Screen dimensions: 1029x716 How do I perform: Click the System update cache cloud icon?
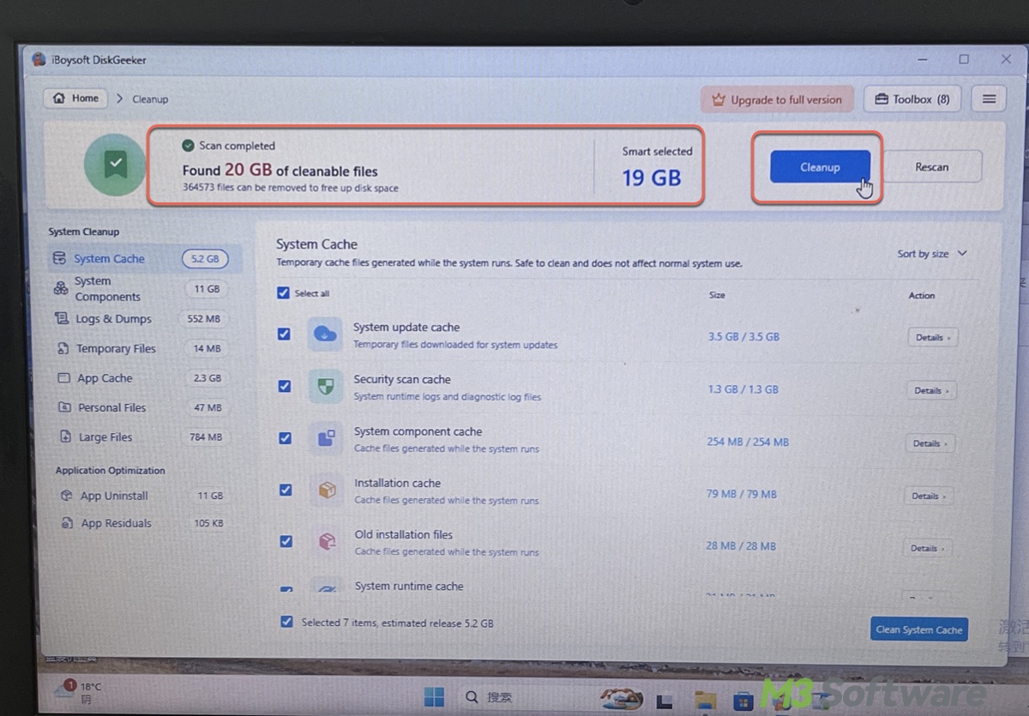(x=325, y=334)
